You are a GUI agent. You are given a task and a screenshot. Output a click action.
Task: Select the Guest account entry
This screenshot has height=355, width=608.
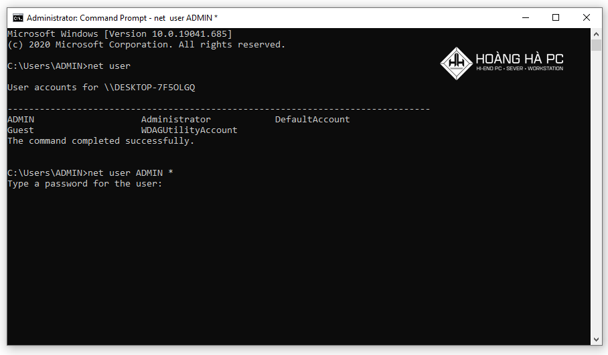tap(21, 130)
